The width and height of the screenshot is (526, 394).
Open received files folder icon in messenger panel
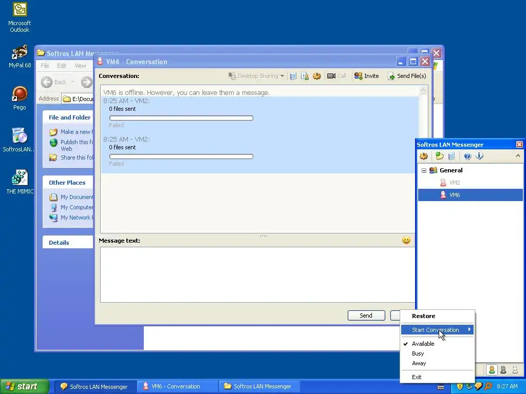[x=440, y=156]
